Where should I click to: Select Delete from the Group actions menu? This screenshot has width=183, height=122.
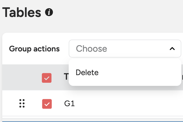pos(87,73)
